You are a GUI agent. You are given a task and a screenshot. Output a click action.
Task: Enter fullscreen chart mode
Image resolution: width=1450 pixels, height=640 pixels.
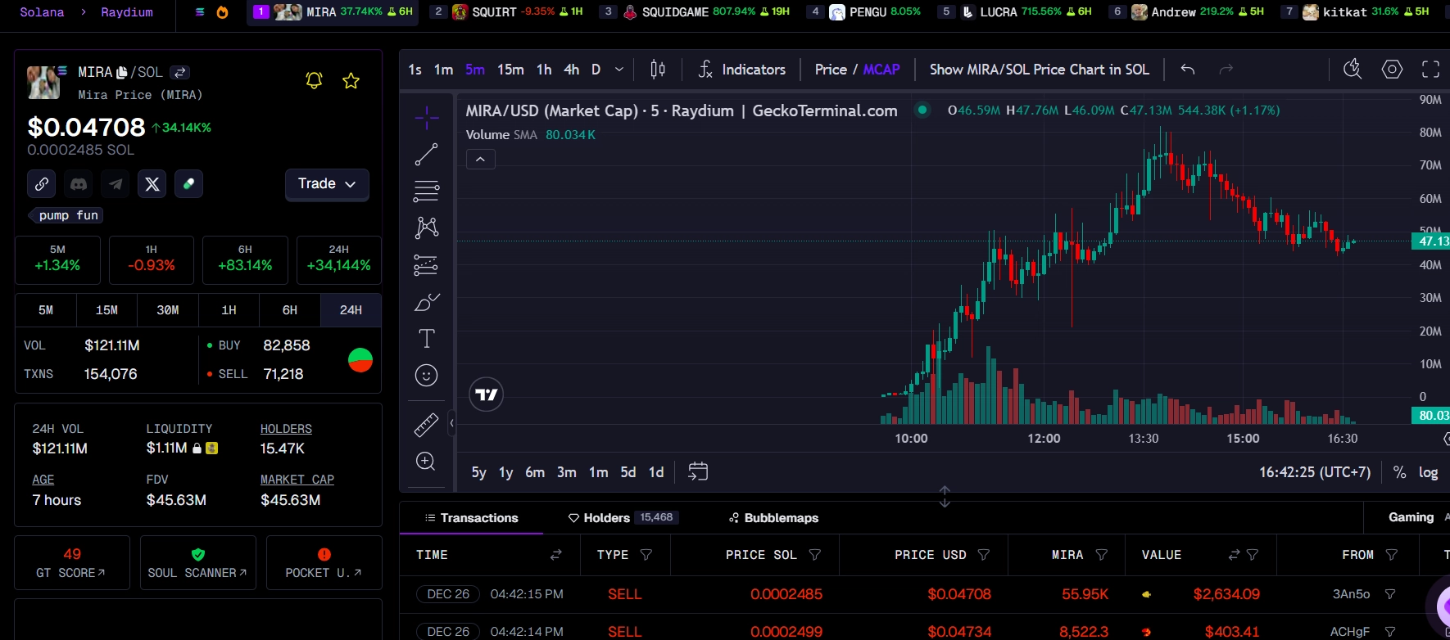(1430, 70)
